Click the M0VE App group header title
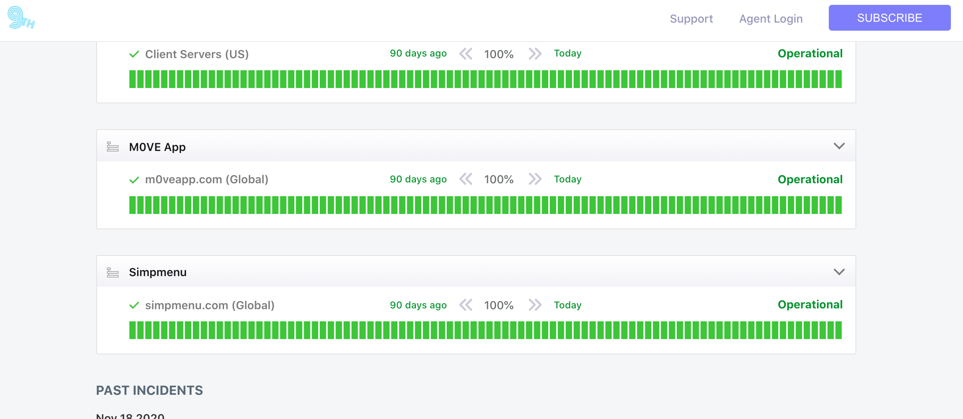 (157, 147)
